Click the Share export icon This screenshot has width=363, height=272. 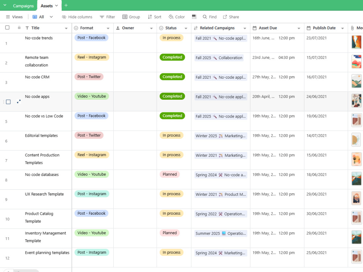[225, 17]
